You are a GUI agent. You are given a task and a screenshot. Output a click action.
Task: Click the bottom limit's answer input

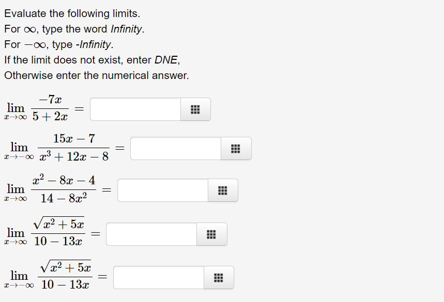point(159,277)
